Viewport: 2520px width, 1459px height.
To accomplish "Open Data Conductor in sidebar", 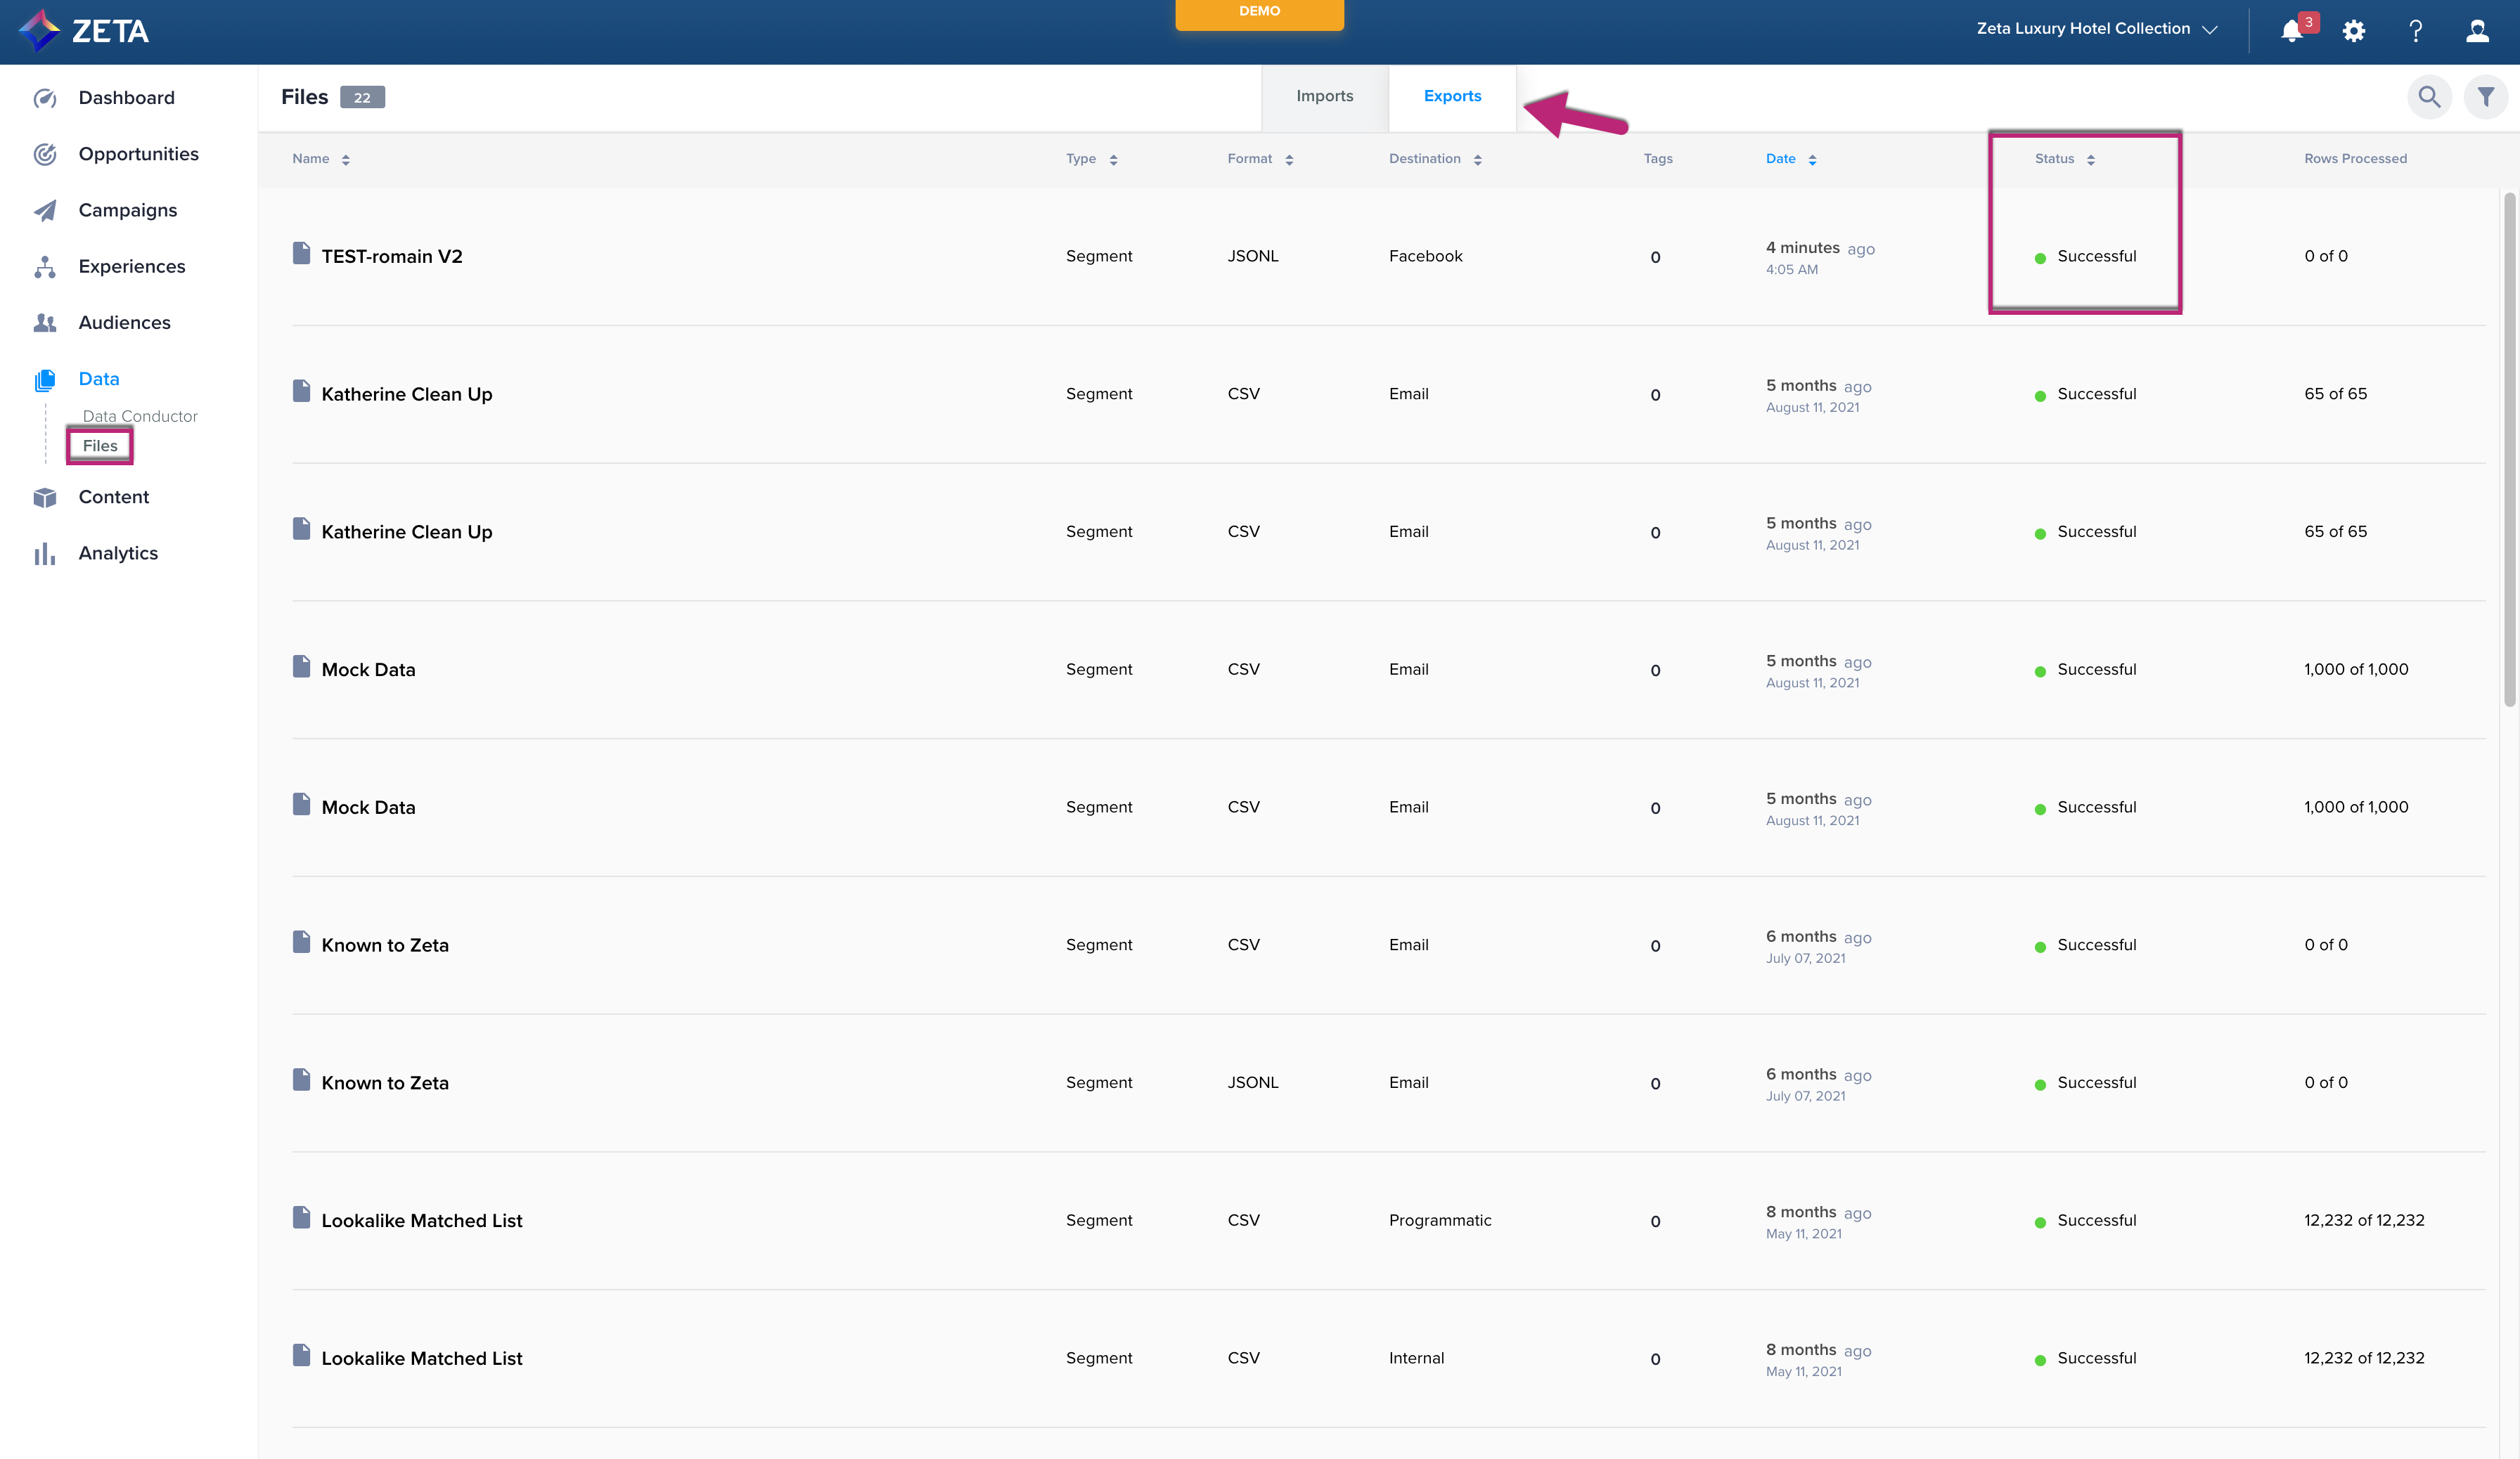I will (x=140, y=416).
